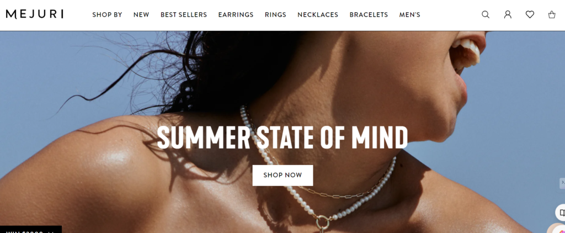This screenshot has height=233, width=565.
Task: Open Bracelets from navigation bar
Action: [x=369, y=15]
